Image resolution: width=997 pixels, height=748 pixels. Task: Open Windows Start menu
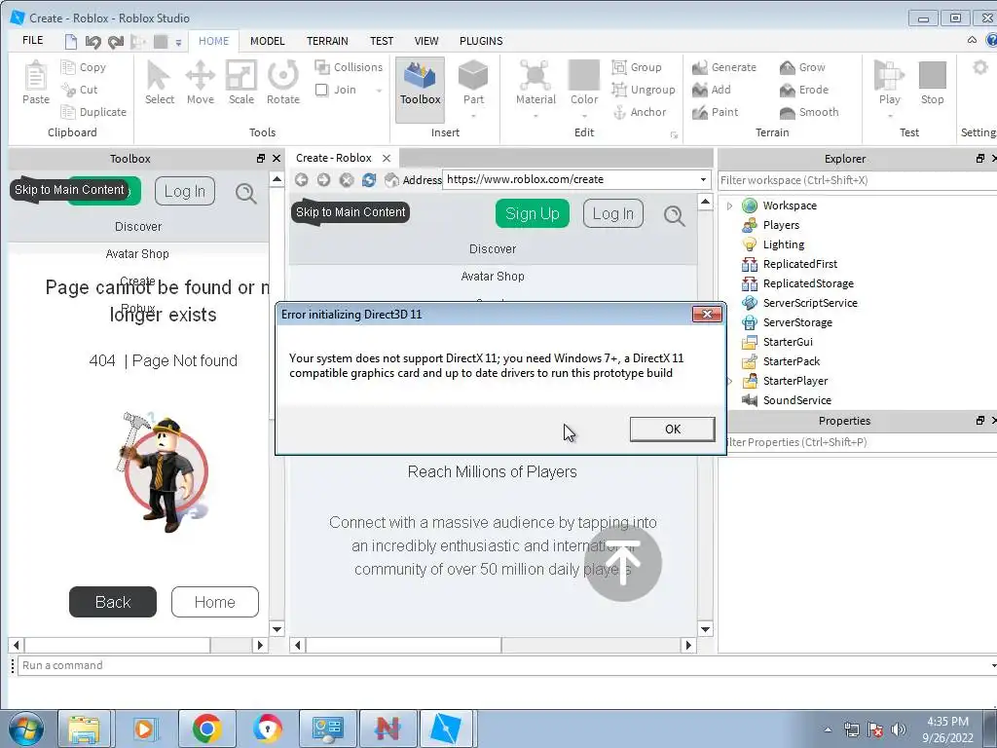click(26, 729)
